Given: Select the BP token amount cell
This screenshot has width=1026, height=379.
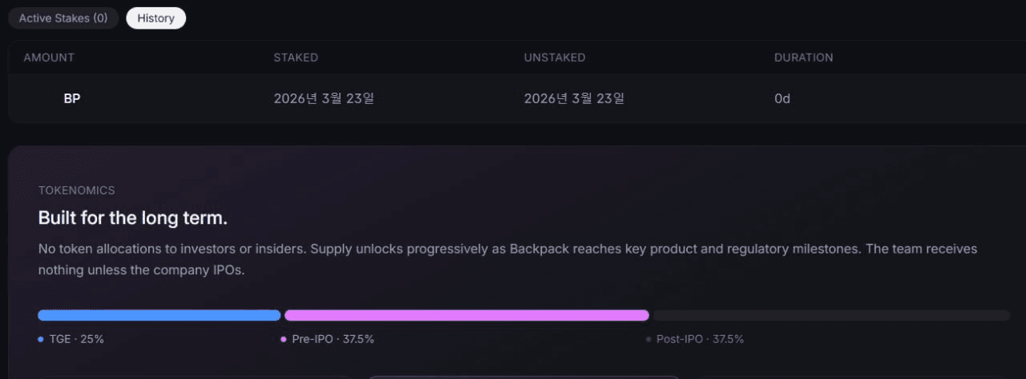Looking at the screenshot, I should point(72,99).
